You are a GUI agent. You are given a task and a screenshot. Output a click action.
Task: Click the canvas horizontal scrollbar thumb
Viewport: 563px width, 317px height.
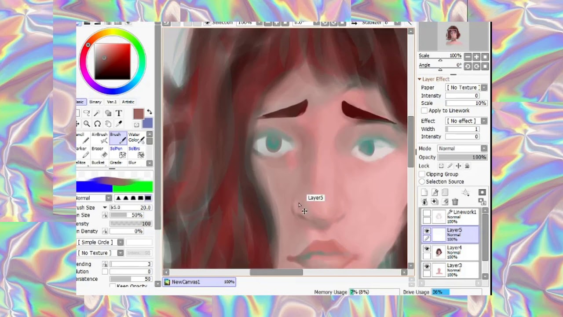click(276, 272)
